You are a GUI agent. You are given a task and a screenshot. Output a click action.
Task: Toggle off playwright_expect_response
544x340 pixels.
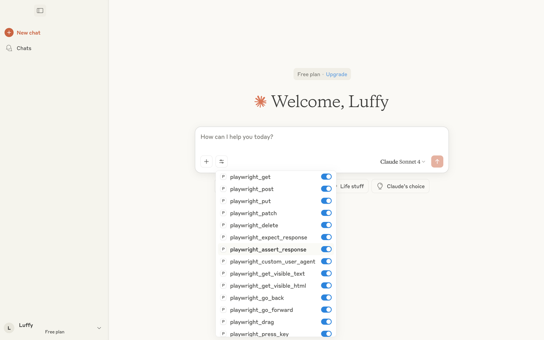coord(326,237)
